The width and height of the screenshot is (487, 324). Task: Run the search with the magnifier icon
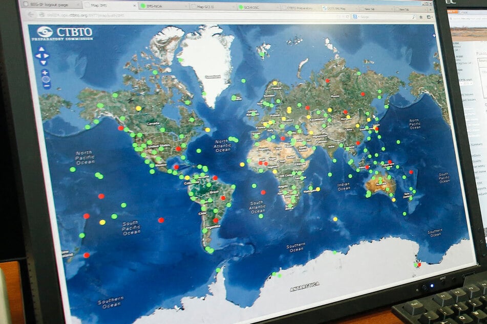tap(413, 17)
